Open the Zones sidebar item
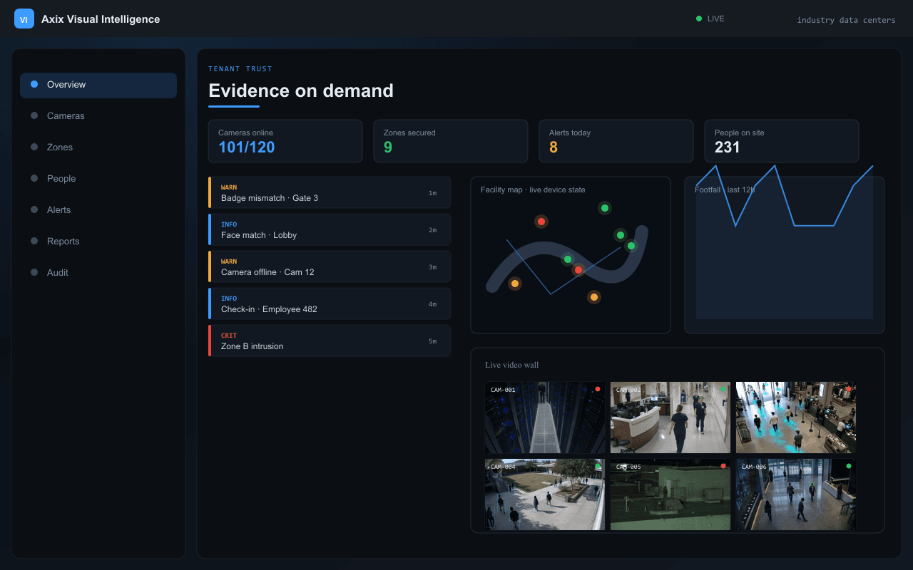913x570 pixels. 98,147
